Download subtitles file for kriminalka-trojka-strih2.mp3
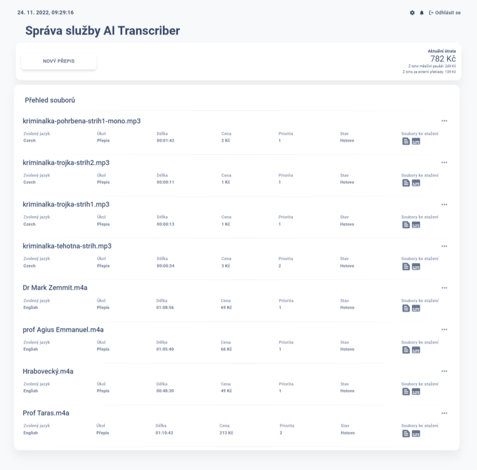 point(416,183)
